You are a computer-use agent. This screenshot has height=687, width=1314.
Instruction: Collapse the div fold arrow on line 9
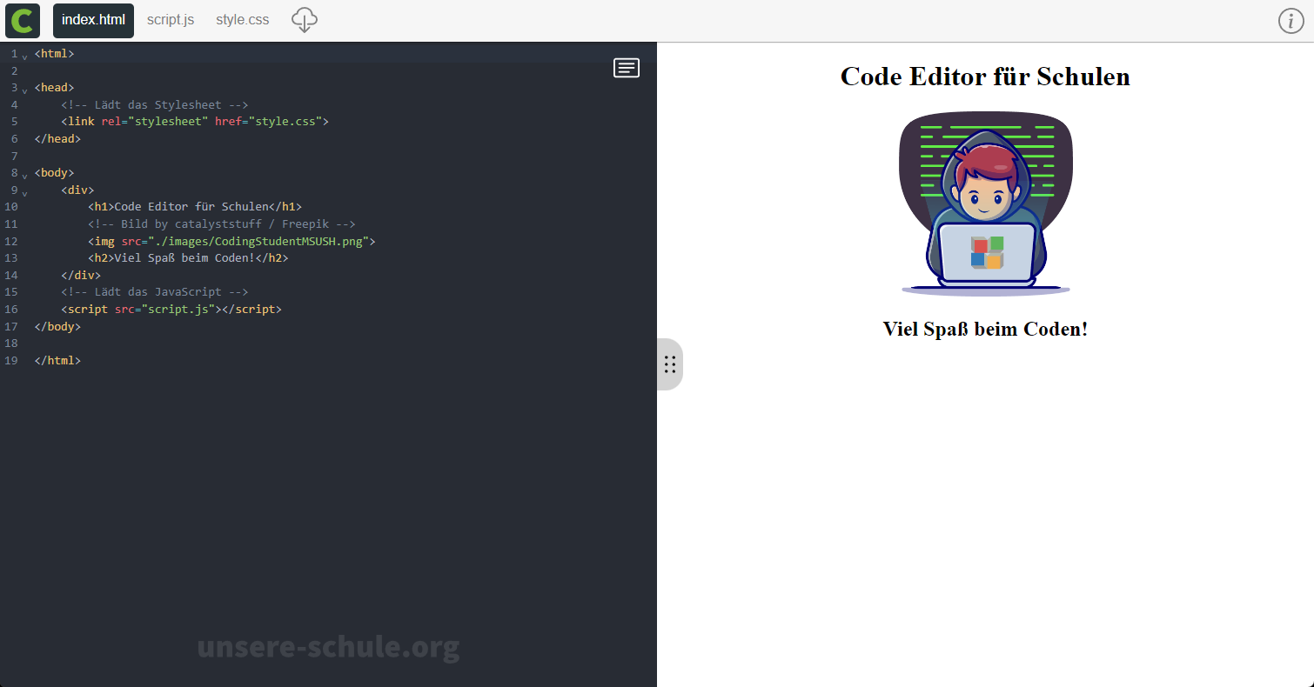[24, 193]
